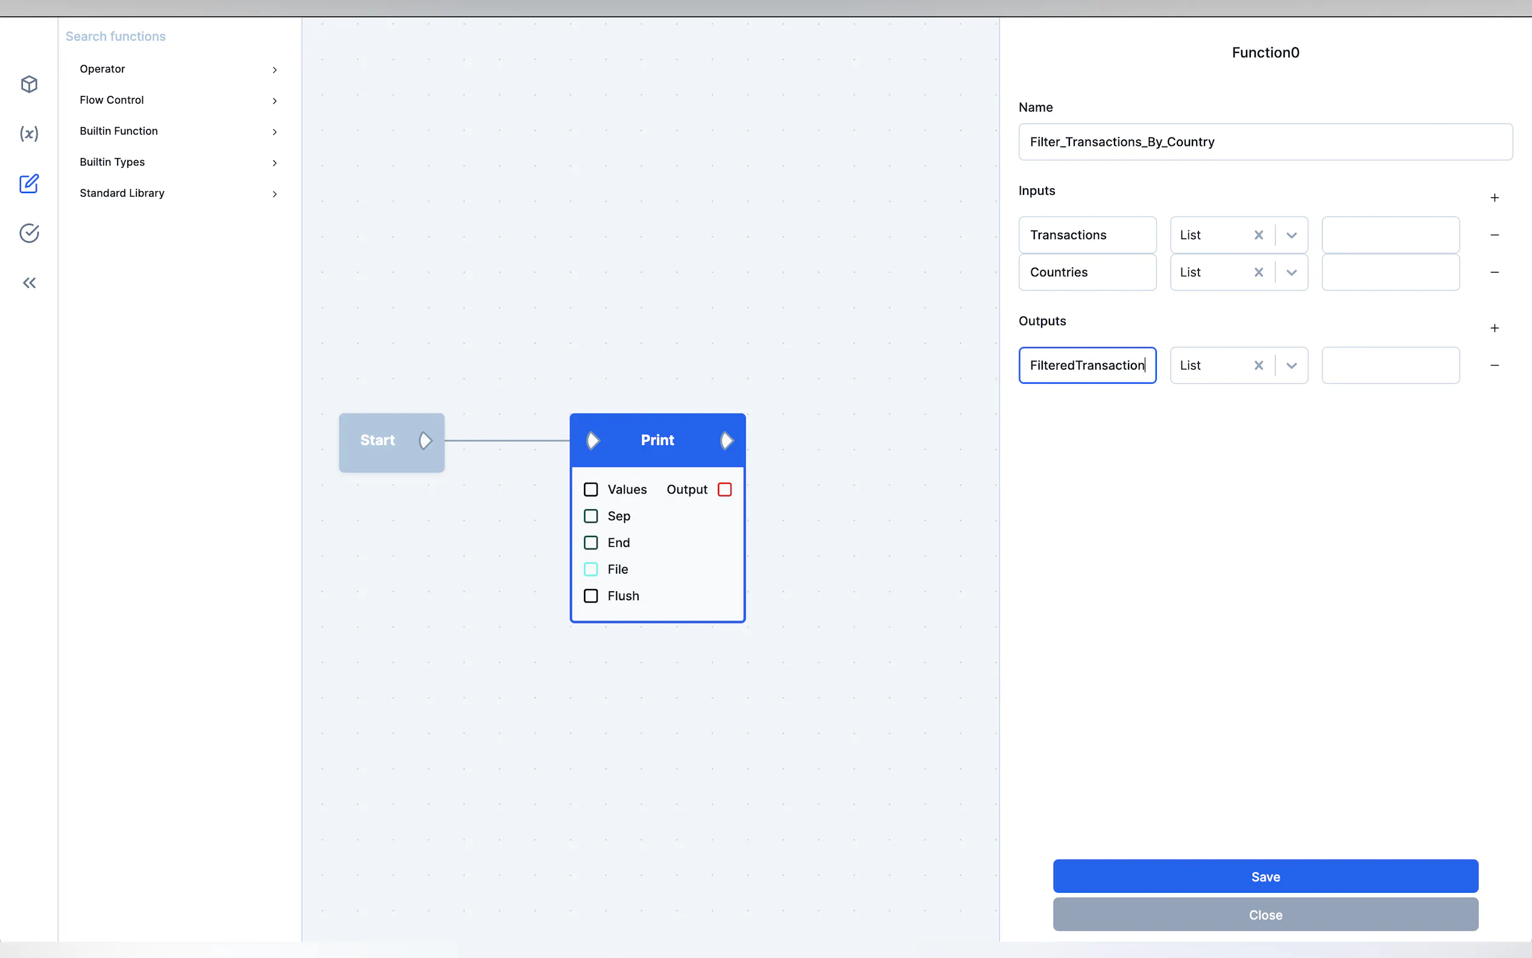Remove the Transactions input with minus icon
This screenshot has height=958, width=1532.
coord(1494,235)
